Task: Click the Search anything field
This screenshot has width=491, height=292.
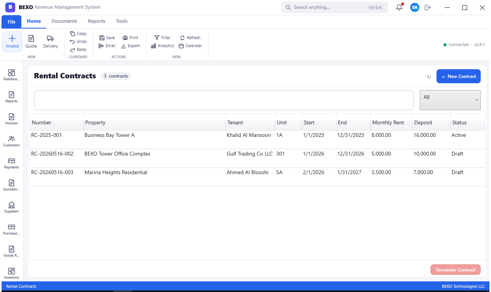Action: (335, 7)
